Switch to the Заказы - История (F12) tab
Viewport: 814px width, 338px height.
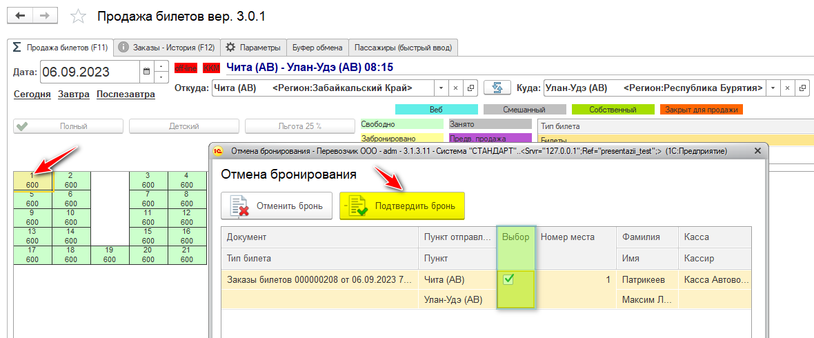pos(166,48)
